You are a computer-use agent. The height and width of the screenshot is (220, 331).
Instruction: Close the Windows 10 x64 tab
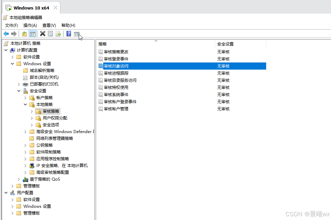pyautogui.click(x=55, y=8)
